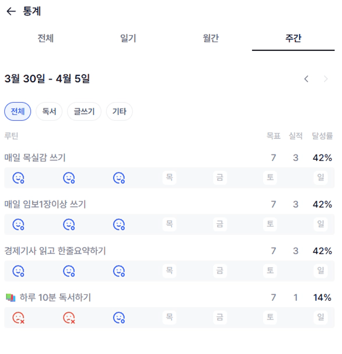342x354 pixels.
Task: Click second red sad face for 하루 10분 독서하기
Action: [x=69, y=318]
